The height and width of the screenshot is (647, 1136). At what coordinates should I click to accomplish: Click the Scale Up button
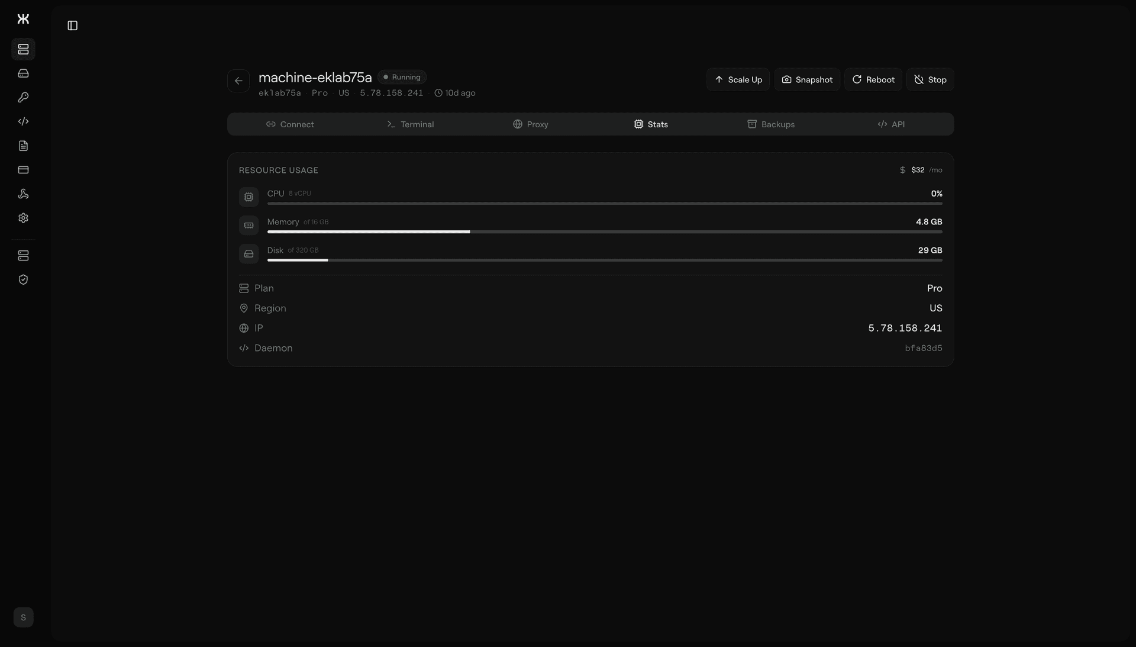pyautogui.click(x=738, y=79)
